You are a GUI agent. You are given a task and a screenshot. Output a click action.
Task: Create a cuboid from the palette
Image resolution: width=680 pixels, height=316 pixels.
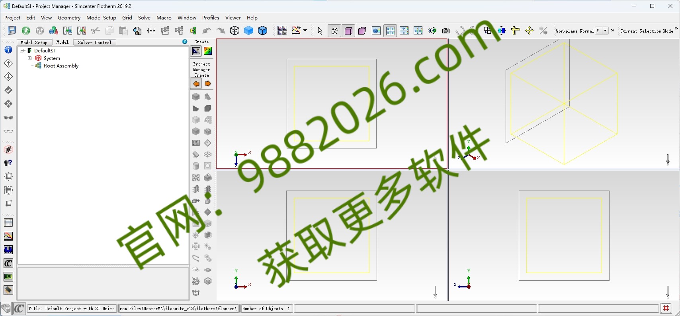[x=195, y=96]
